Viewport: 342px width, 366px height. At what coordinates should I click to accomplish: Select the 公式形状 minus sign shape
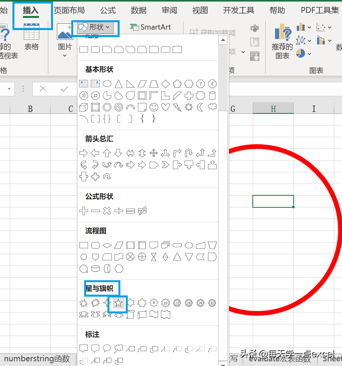95,211
